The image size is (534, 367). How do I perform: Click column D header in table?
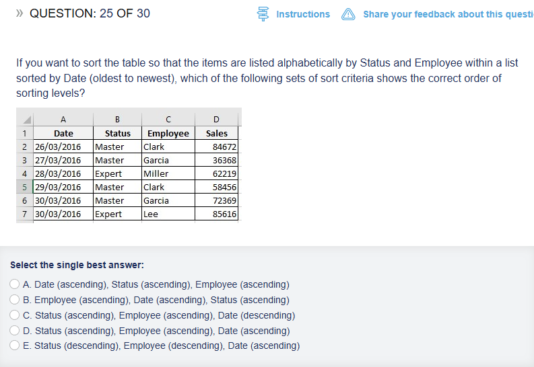216,120
